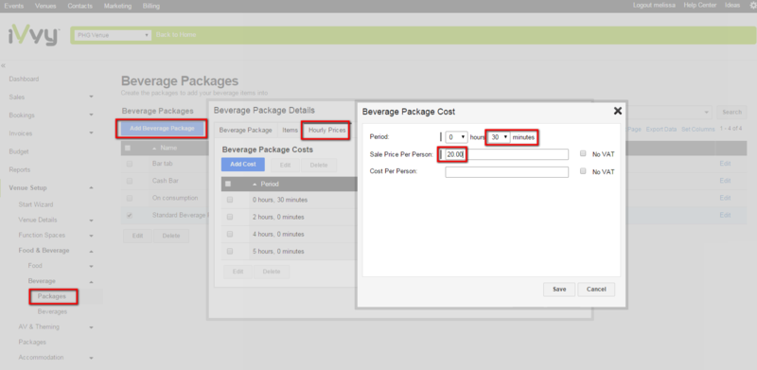Open the minutes dropdown showing 30
The image size is (757, 370).
tap(500, 137)
